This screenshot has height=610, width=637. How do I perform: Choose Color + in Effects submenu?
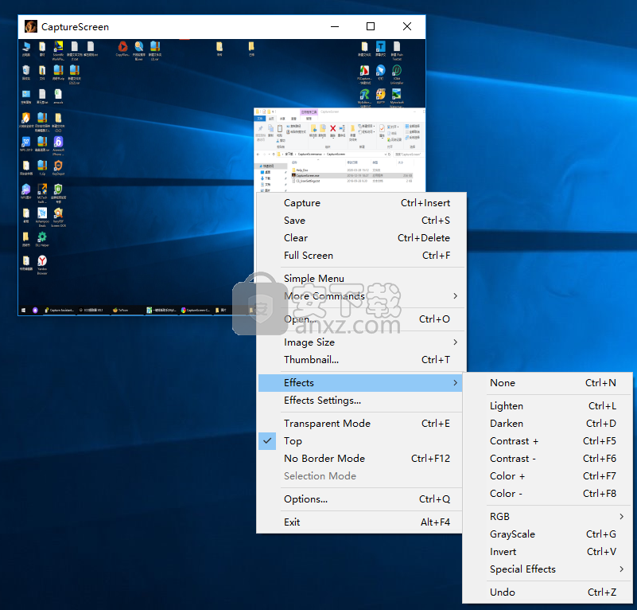pyautogui.click(x=548, y=475)
